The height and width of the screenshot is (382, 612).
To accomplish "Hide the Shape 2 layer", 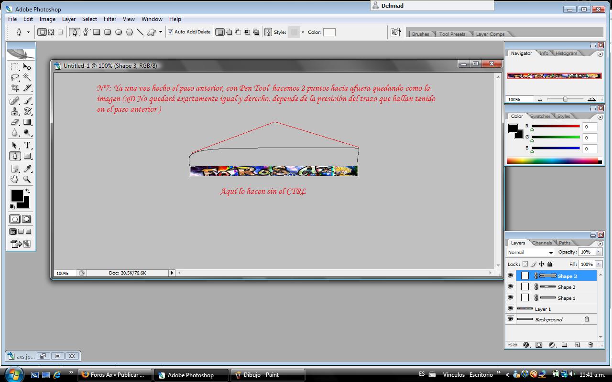I will [x=510, y=286].
